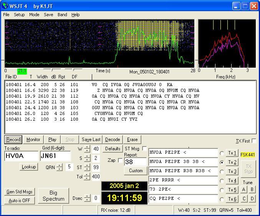Viewport: 260px width, 216px height.
Task: Enable the ST Msg checkbox
Action: [144, 148]
